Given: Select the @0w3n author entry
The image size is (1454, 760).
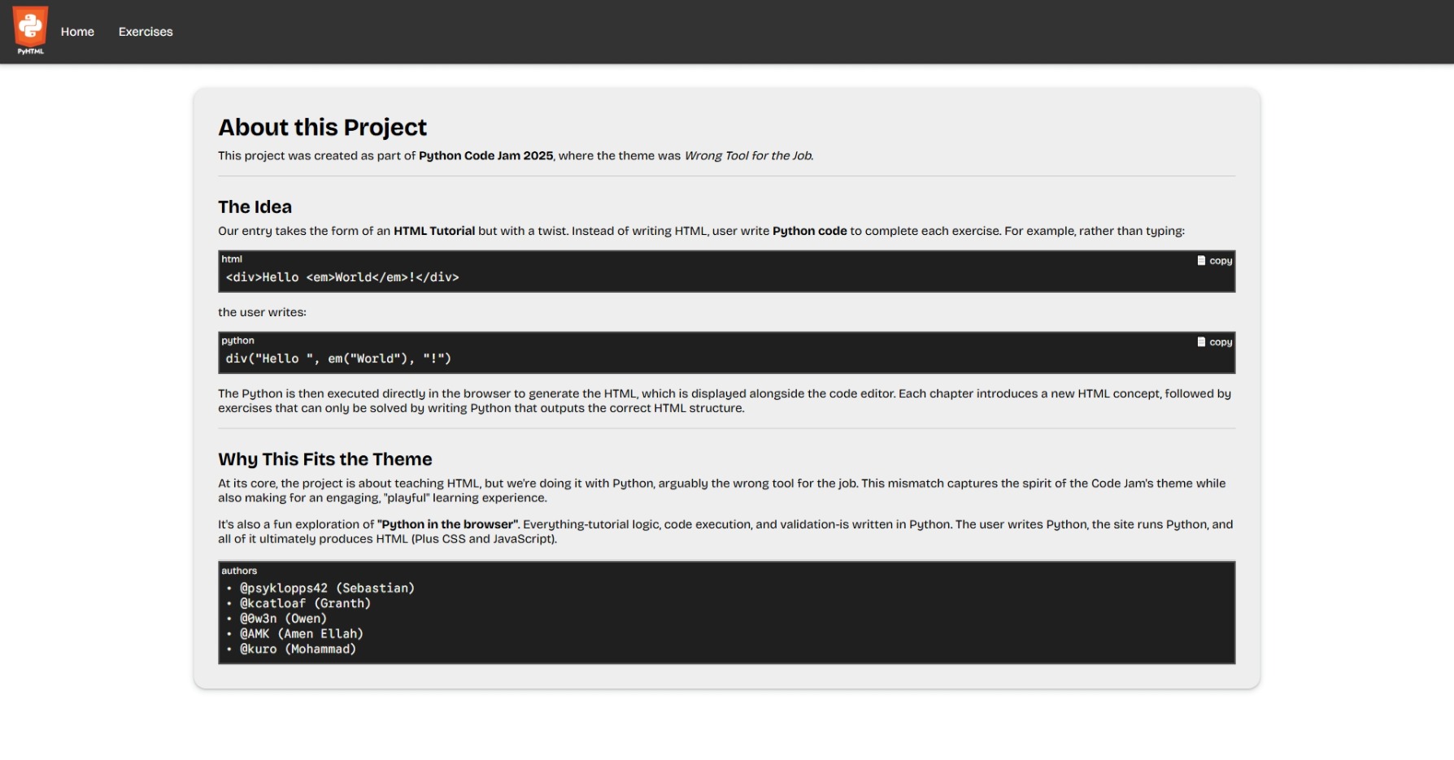Looking at the screenshot, I should click(282, 618).
